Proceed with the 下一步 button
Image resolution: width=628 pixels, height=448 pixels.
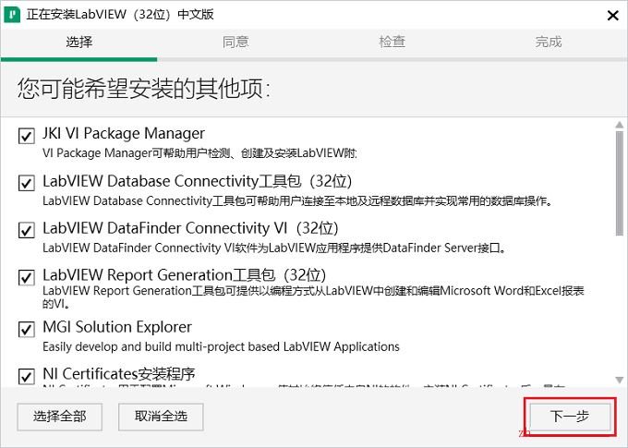tap(569, 417)
